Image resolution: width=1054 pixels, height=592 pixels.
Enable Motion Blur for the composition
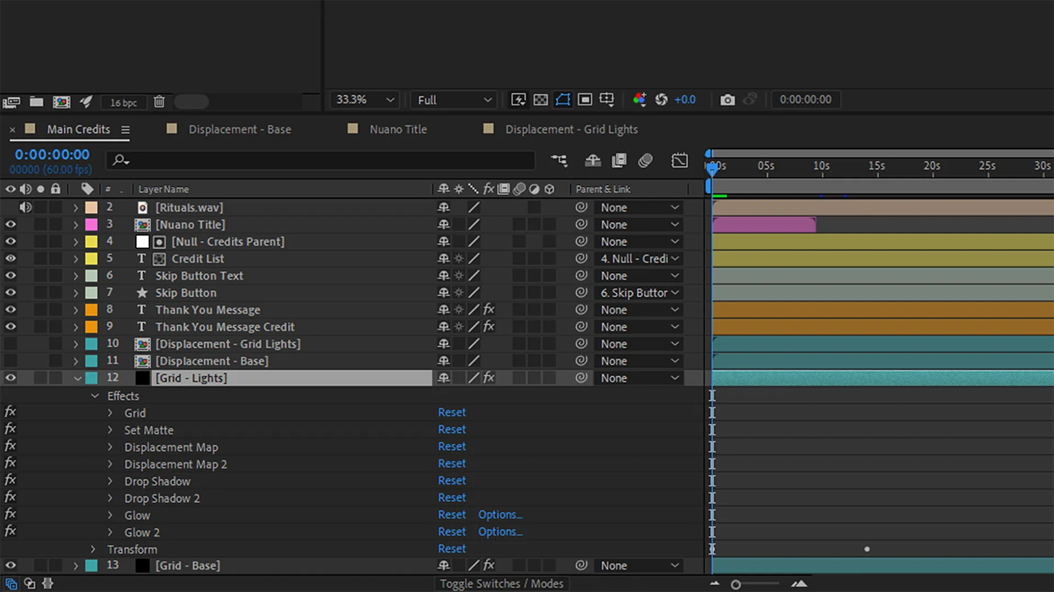[x=646, y=161]
